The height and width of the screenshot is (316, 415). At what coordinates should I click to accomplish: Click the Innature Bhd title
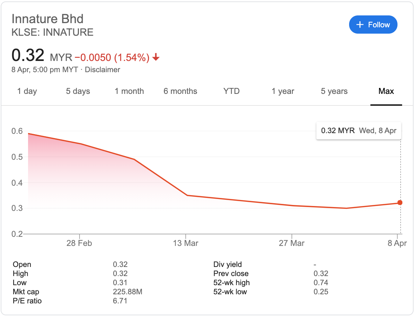click(48, 19)
